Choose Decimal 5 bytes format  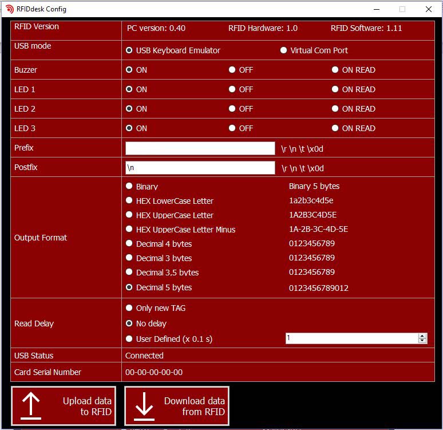coord(129,287)
